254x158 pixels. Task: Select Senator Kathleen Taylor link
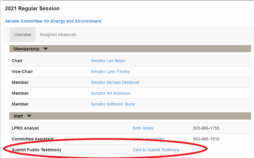click(x=113, y=104)
